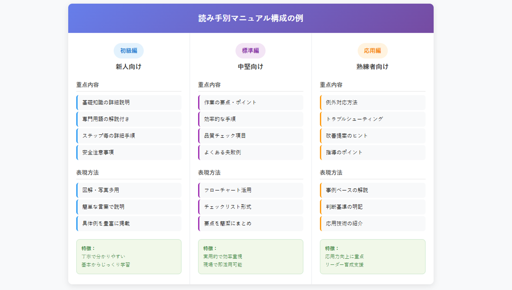The image size is (512, 290).
Task: Click 基礎知識の詳細説明 item
Action: (x=129, y=102)
